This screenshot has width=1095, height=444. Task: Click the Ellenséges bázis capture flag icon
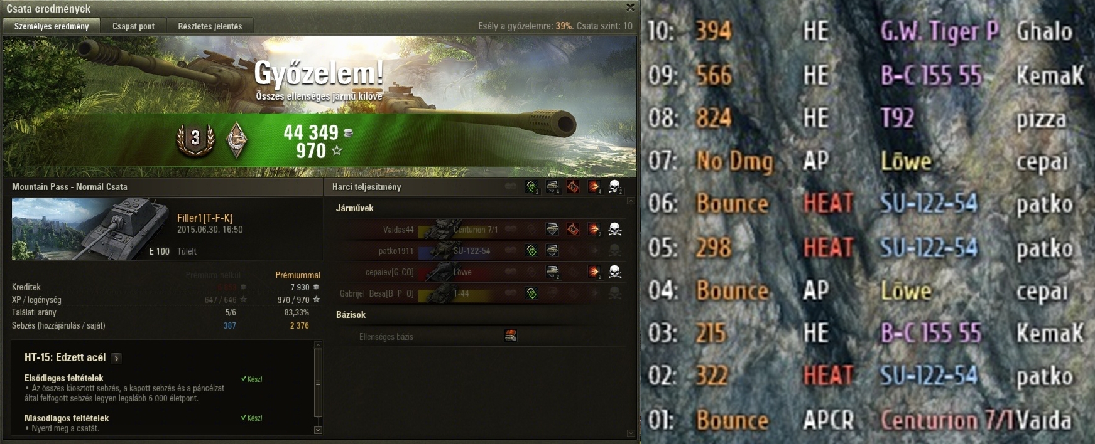511,336
